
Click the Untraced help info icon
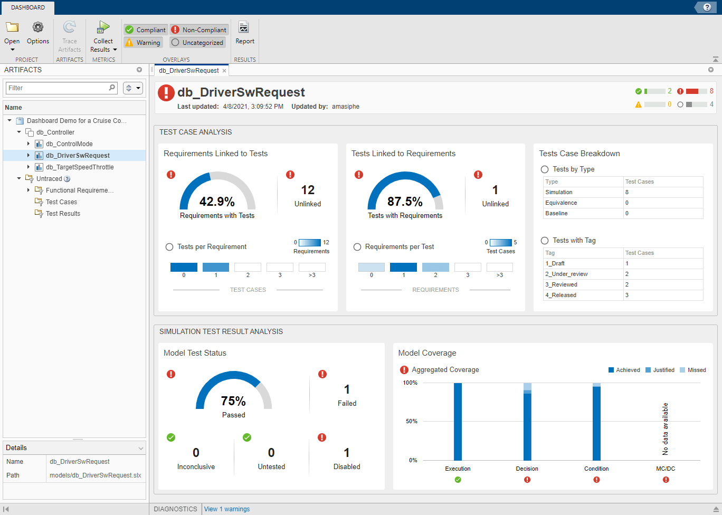tap(67, 179)
